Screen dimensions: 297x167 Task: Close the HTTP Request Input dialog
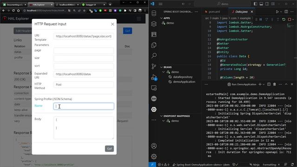112,24
